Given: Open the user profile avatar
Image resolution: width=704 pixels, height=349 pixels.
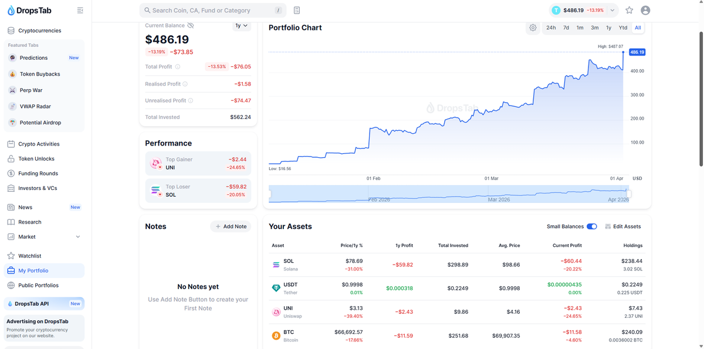Looking at the screenshot, I should 646,10.
